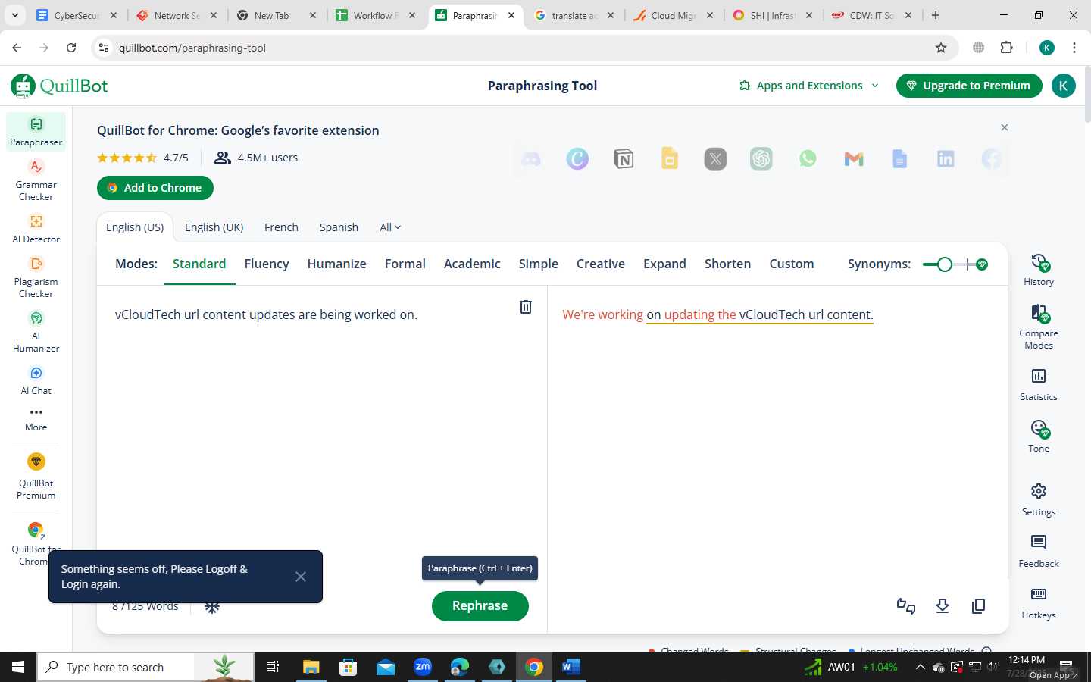
Task: Click premium end of Synonyms slider
Action: click(x=982, y=264)
